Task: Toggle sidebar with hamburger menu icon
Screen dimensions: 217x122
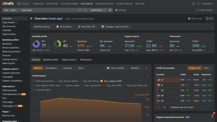Action: click(31, 19)
